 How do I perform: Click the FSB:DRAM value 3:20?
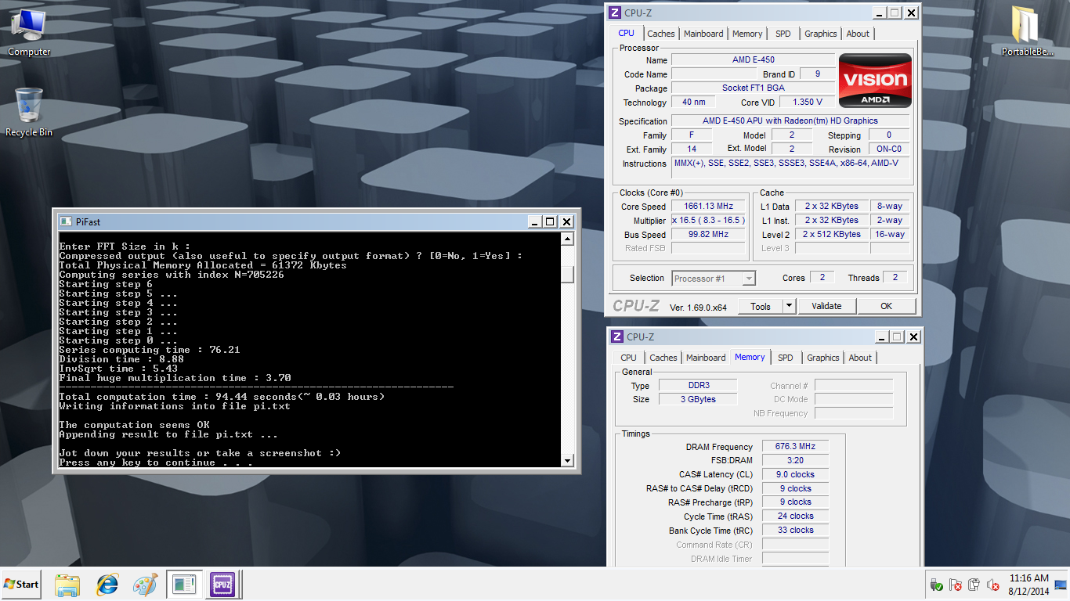pyautogui.click(x=794, y=461)
